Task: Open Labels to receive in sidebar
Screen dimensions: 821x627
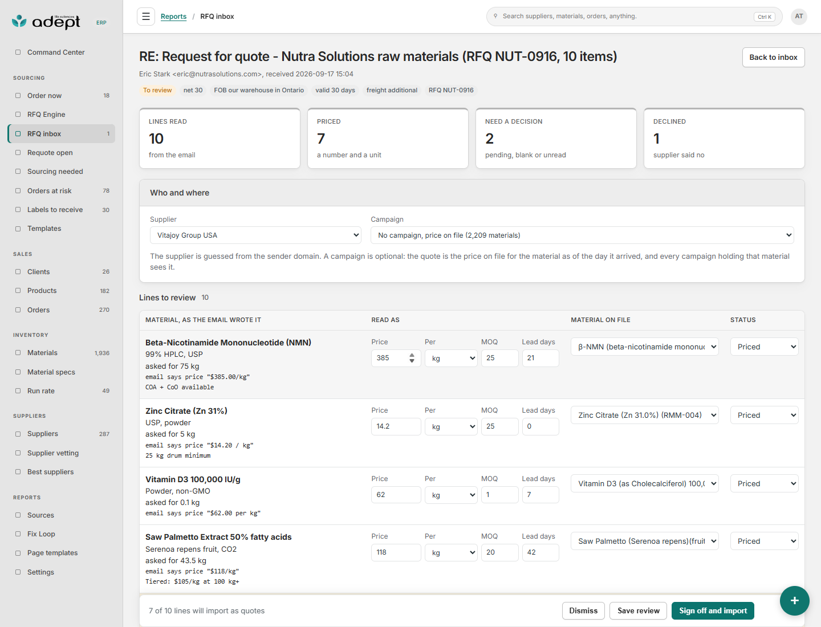Action: [x=62, y=210]
